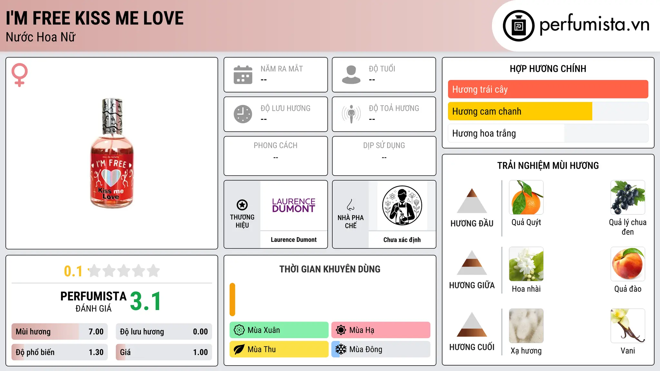660x371 pixels.
Task: Select the Quả Quýt mandarin note image
Action: tap(526, 197)
